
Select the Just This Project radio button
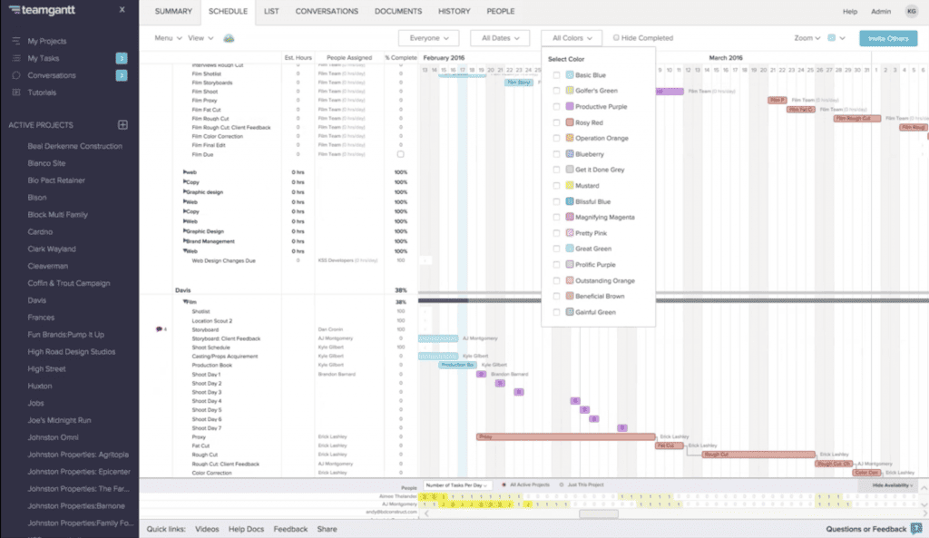(x=561, y=485)
